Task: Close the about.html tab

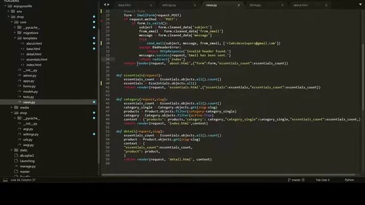Action: [x=326, y=5]
